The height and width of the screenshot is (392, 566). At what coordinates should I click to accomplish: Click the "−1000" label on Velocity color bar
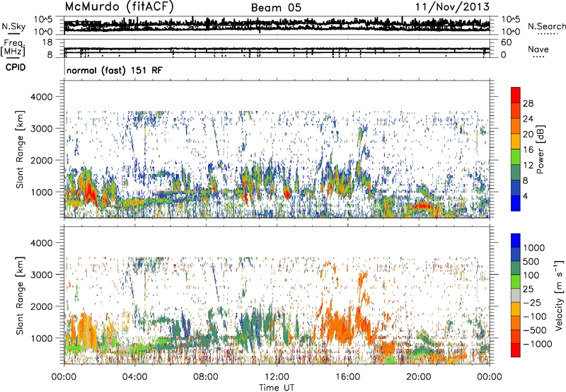[x=538, y=344]
